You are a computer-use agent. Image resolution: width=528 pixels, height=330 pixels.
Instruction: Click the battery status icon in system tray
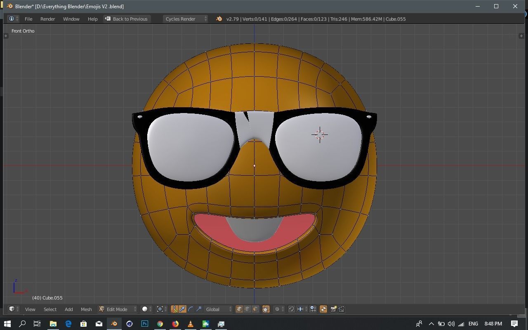click(x=441, y=324)
